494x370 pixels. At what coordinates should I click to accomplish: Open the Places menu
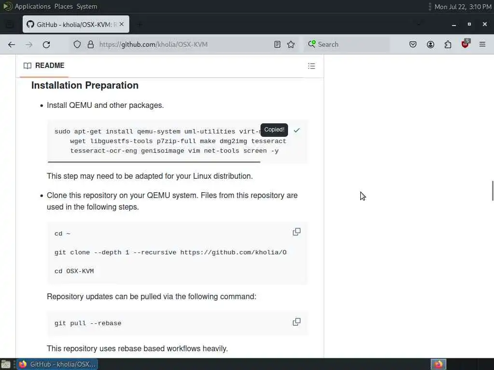[x=63, y=6]
